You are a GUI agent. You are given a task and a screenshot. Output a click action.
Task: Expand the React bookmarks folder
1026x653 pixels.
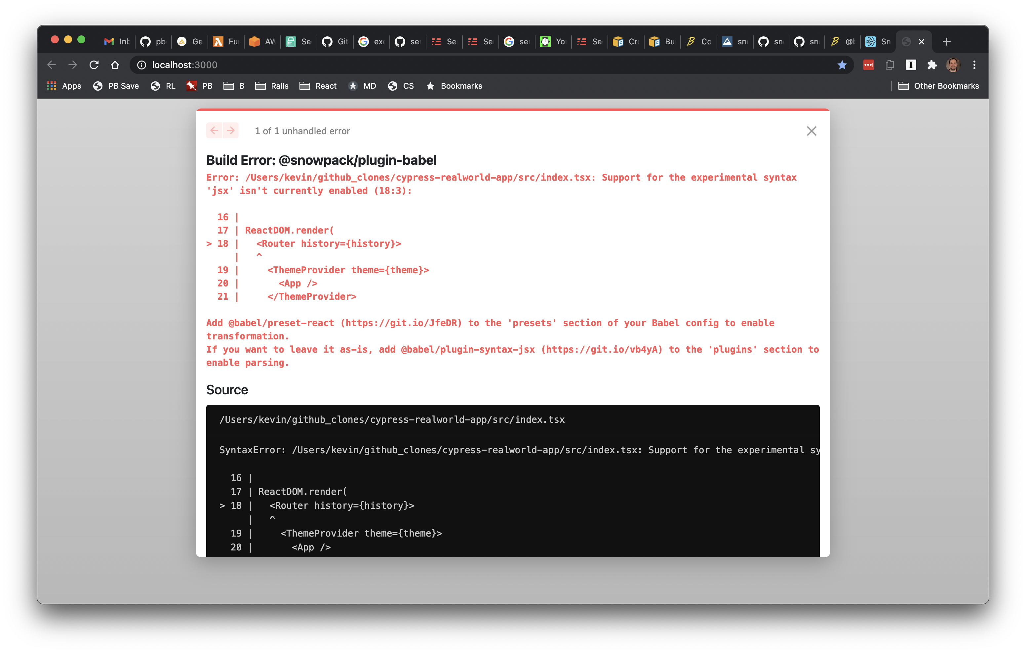(318, 86)
